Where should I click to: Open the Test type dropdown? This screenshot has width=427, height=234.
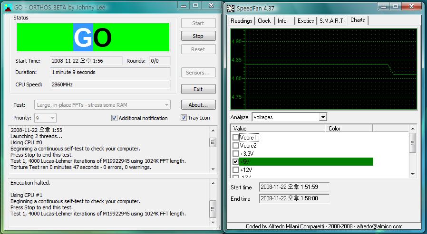[x=102, y=105]
